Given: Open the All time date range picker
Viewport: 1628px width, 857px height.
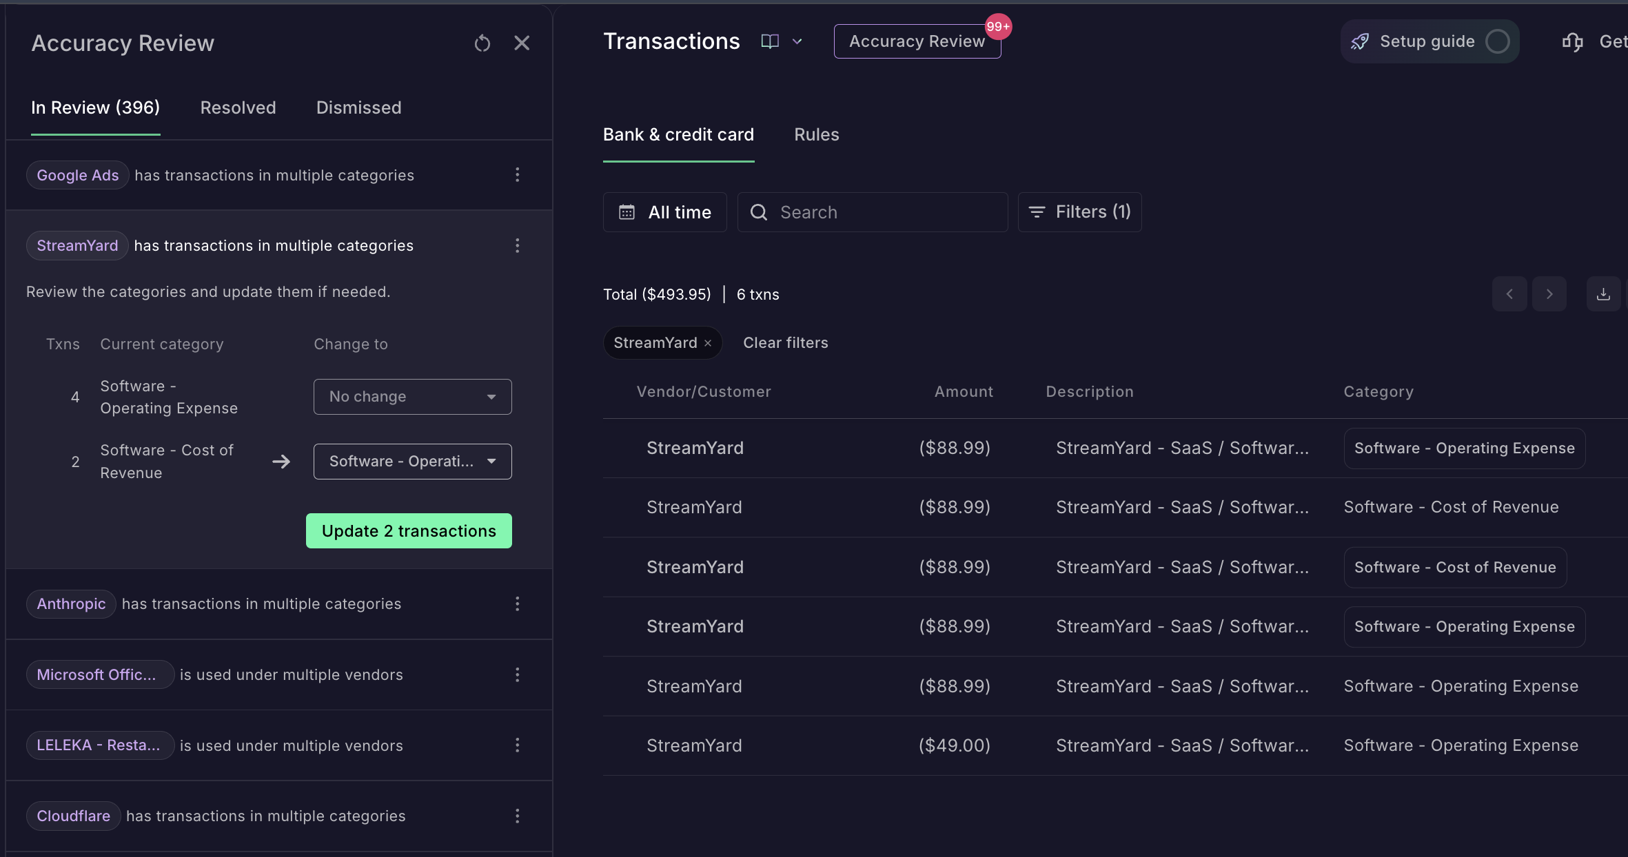Looking at the screenshot, I should pos(665,212).
